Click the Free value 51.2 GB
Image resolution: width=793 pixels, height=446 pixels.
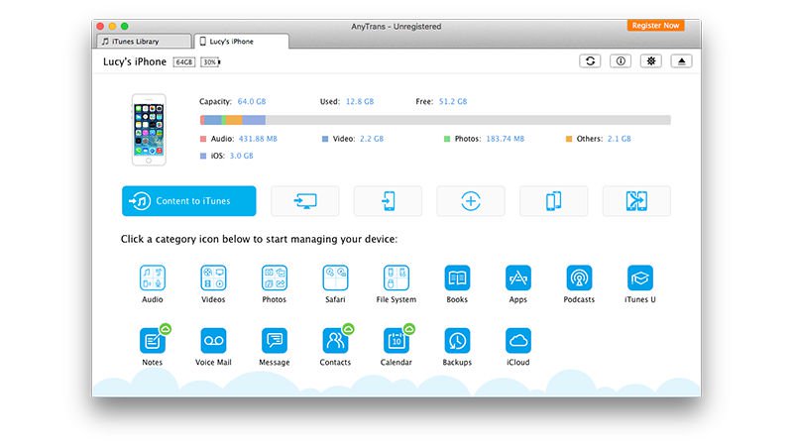tap(453, 102)
